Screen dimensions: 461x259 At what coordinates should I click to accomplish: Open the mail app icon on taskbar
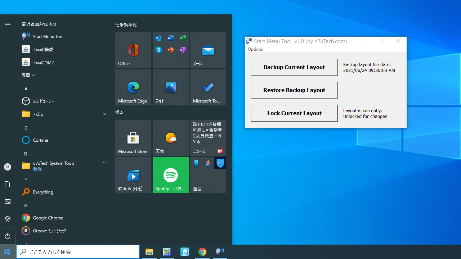click(167, 252)
